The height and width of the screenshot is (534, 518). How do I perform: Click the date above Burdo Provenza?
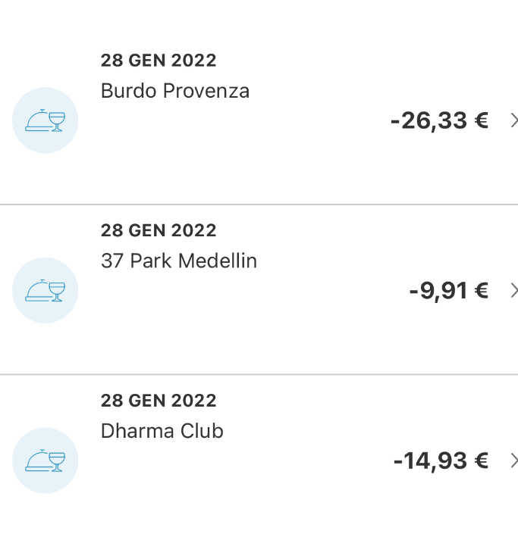tap(159, 61)
